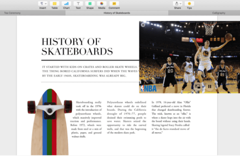Screen dimensions: 240x156
Task: Click the paragraph starting 'Skateboarding really took off'
Action: 86,119
